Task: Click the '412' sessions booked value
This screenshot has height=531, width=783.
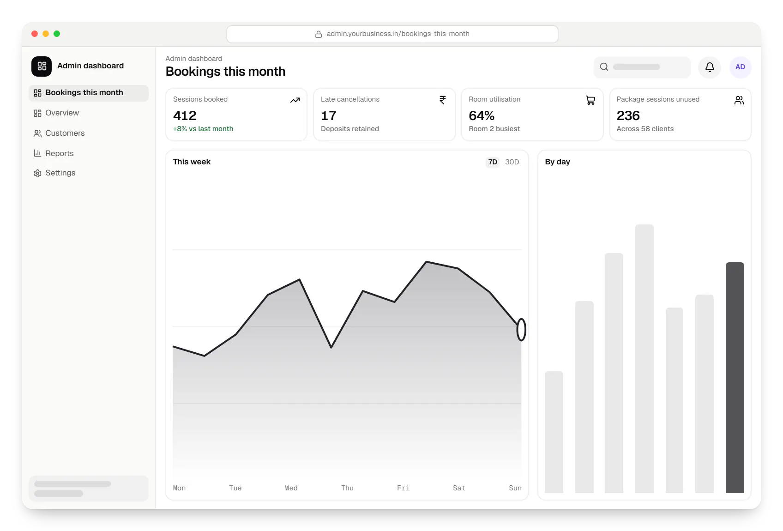Action: (185, 115)
